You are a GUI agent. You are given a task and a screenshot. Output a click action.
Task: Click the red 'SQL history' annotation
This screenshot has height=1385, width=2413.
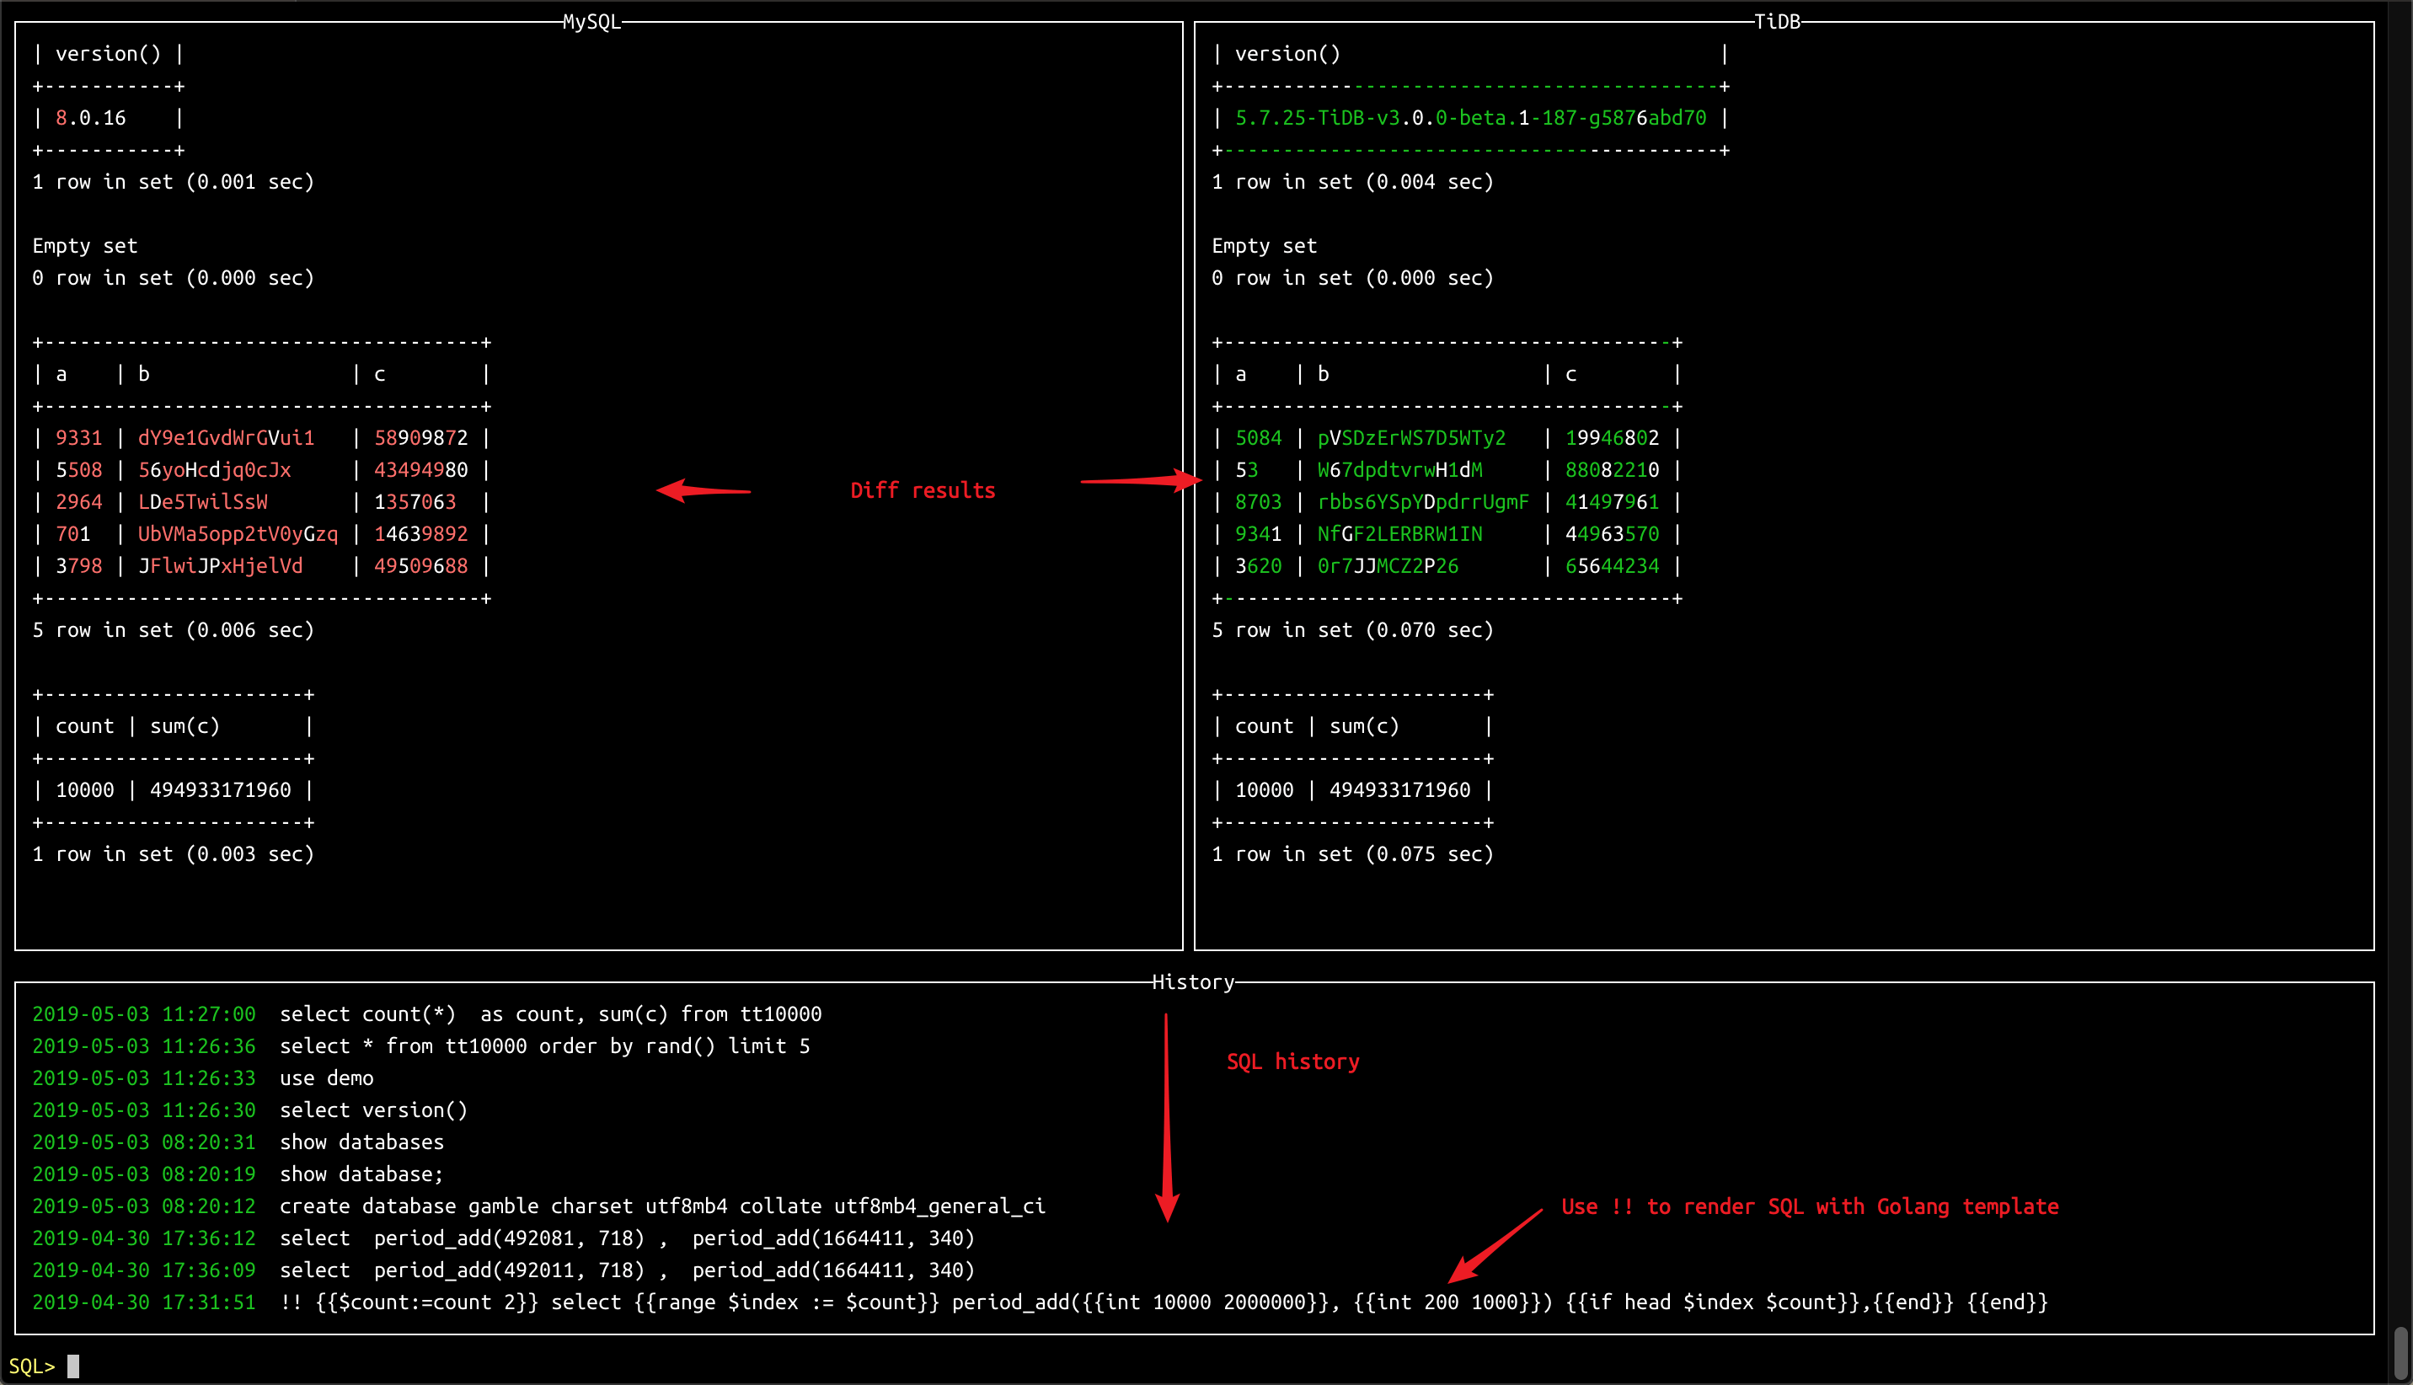1292,1061
